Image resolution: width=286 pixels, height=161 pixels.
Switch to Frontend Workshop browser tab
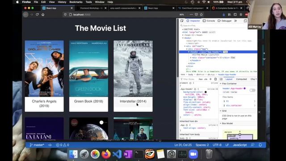pyautogui.click(x=92, y=8)
